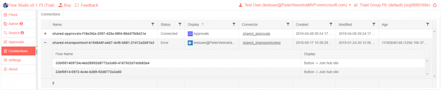Click the 11183846148 age cell
The image size is (441, 100).
(405, 43)
